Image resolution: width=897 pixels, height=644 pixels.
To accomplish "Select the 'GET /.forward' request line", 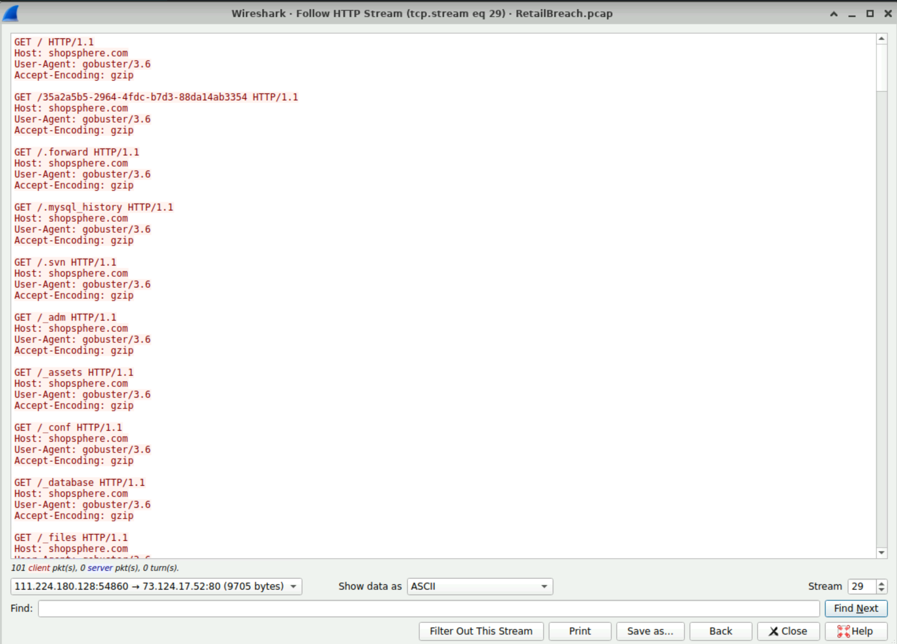I will click(x=77, y=152).
